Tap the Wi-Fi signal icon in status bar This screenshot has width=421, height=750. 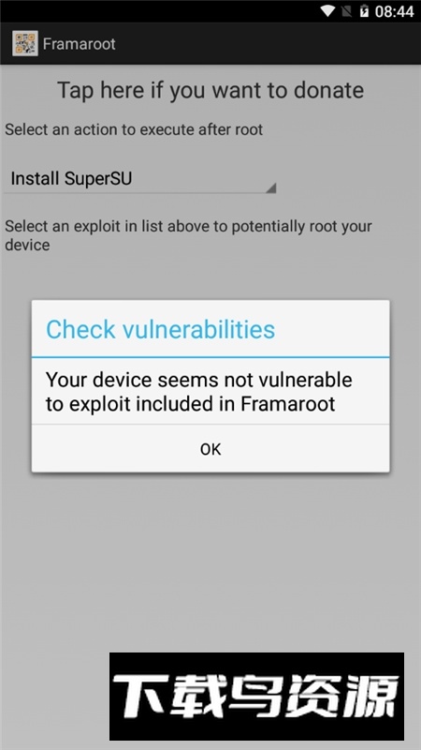point(327,11)
